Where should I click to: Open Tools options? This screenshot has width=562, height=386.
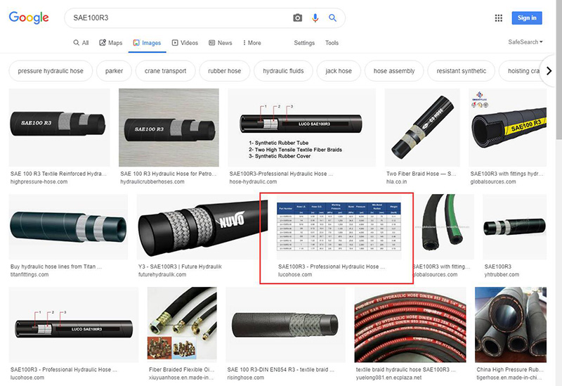[x=332, y=43]
